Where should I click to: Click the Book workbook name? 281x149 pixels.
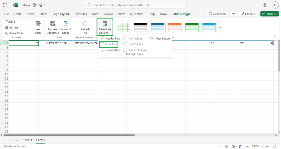point(27,5)
